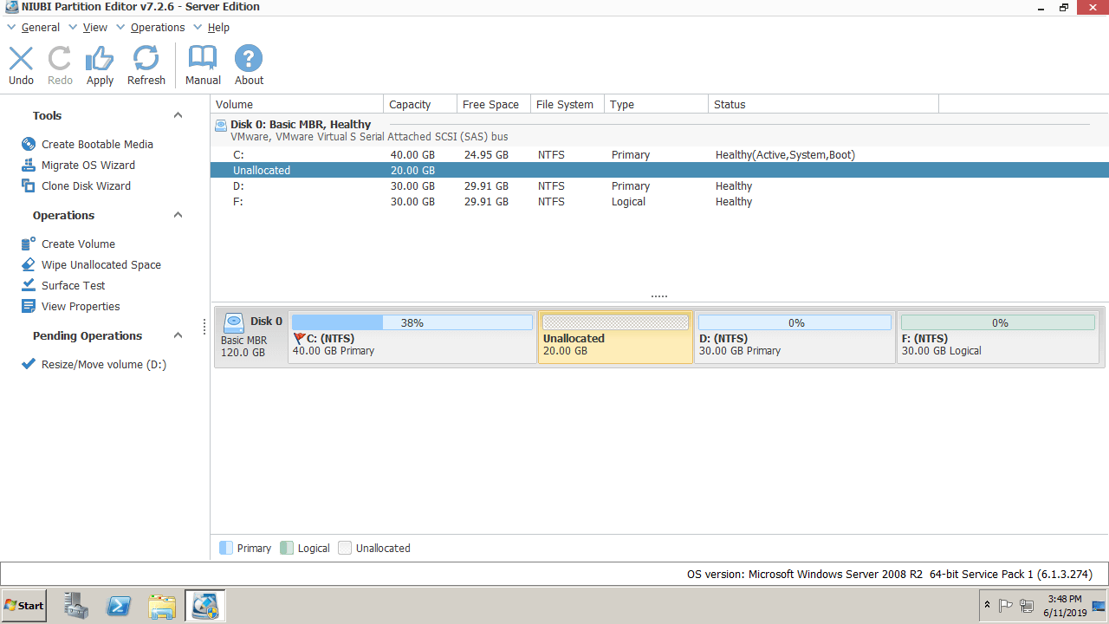Select the Resize/Move volume (D:) pending item

[x=103, y=365]
